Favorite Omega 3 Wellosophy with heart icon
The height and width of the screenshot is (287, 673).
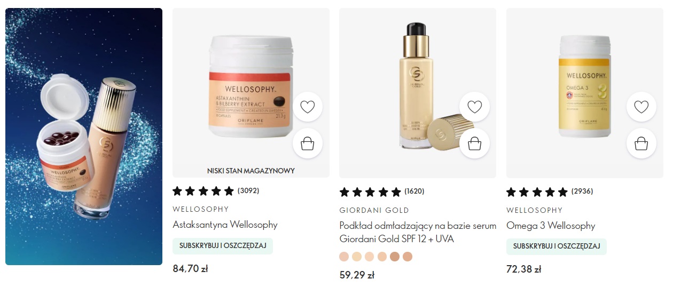[641, 107]
